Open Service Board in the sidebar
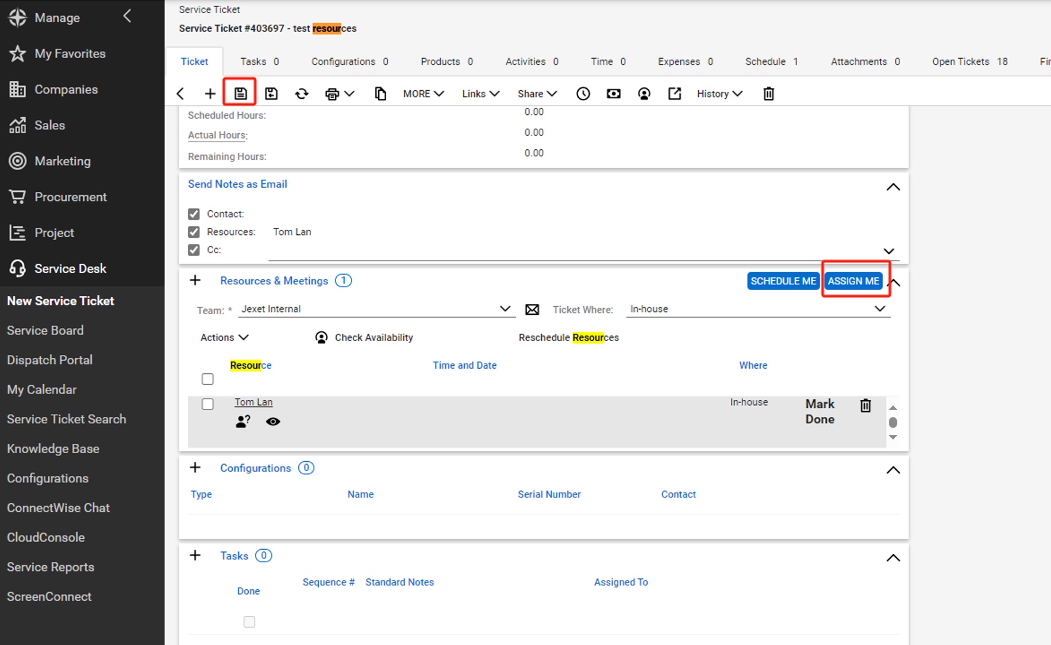This screenshot has width=1051, height=645. click(45, 330)
